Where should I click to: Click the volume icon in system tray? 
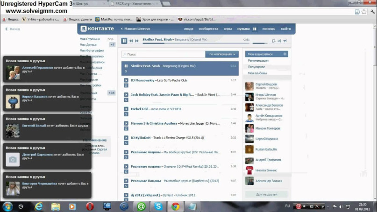click(x=341, y=206)
